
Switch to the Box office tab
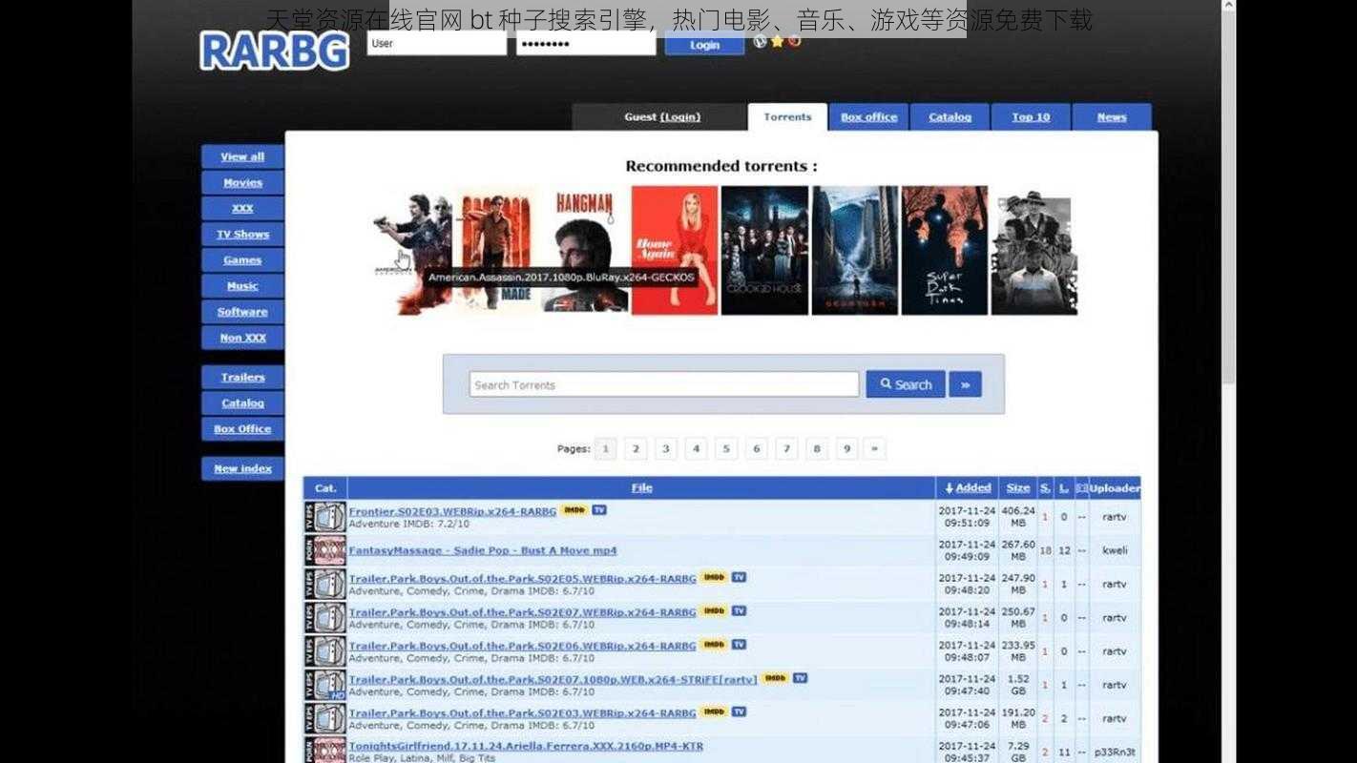[868, 117]
